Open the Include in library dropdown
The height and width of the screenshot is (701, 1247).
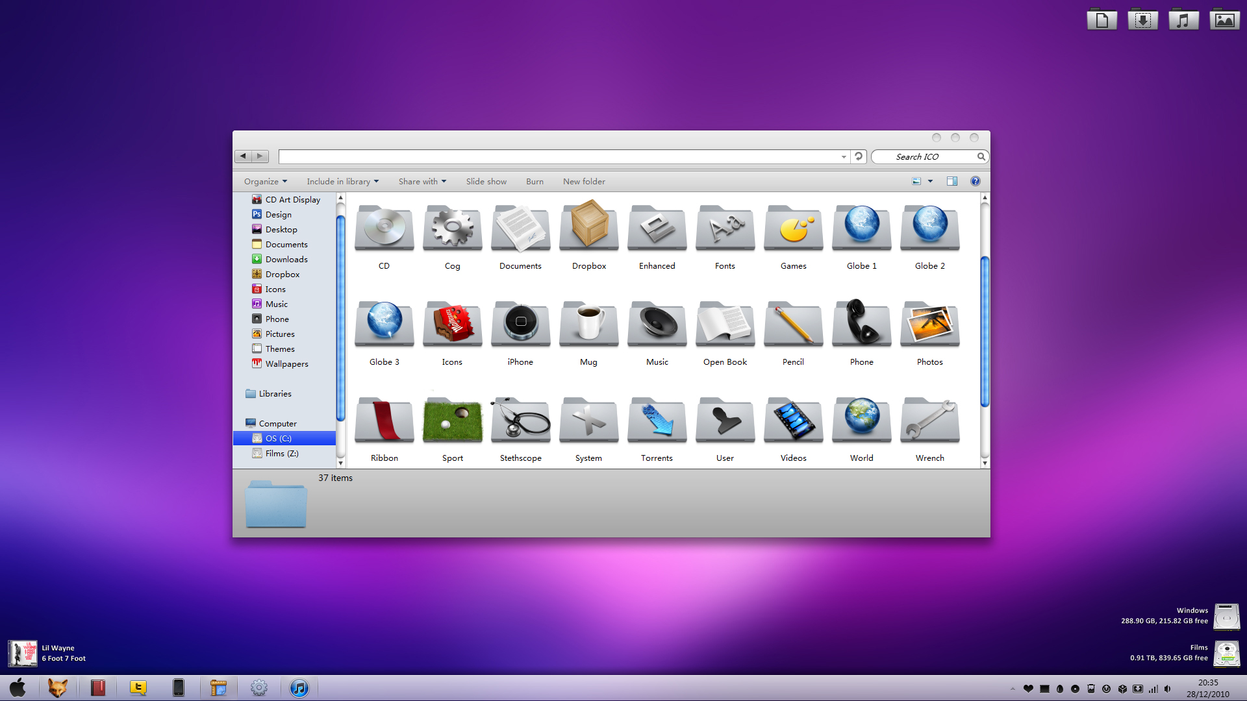342,181
